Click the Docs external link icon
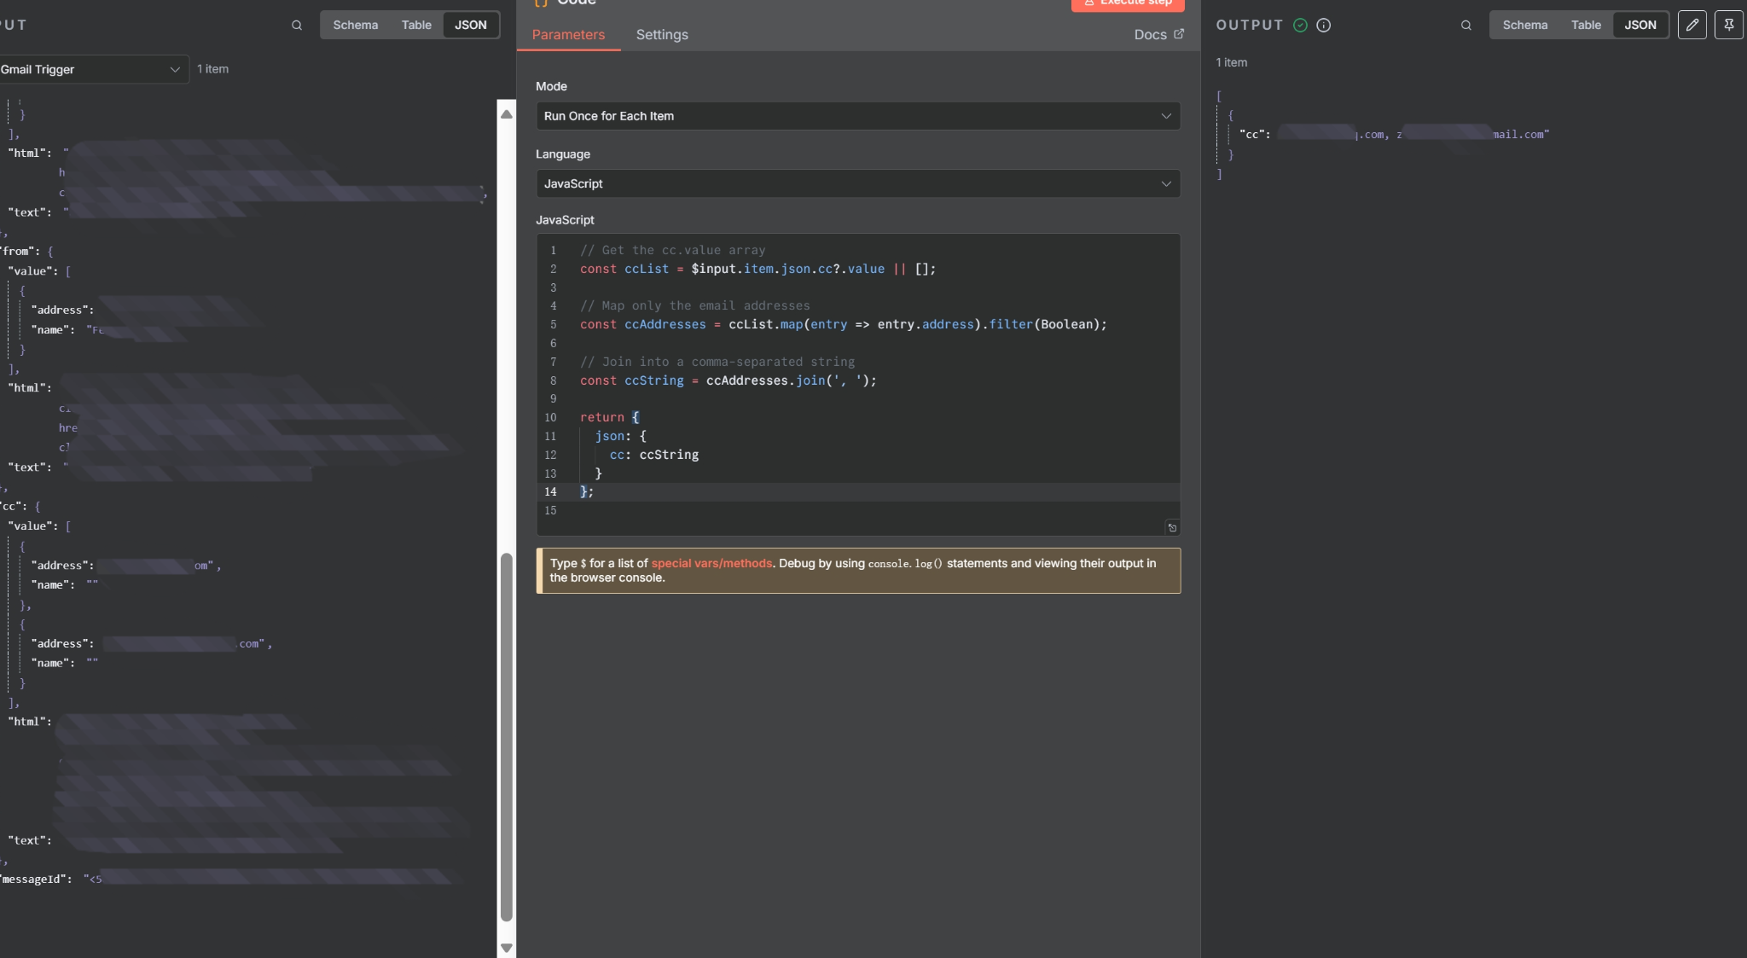1747x958 pixels. point(1179,34)
